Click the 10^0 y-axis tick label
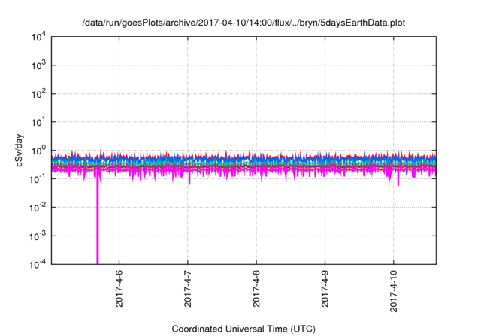 point(38,151)
